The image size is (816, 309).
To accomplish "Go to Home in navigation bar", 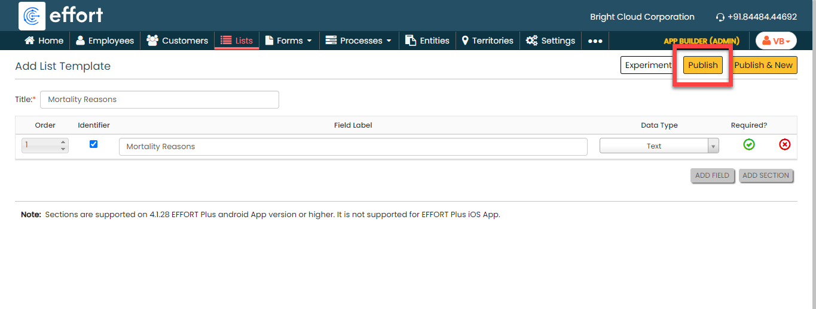I will tap(44, 41).
